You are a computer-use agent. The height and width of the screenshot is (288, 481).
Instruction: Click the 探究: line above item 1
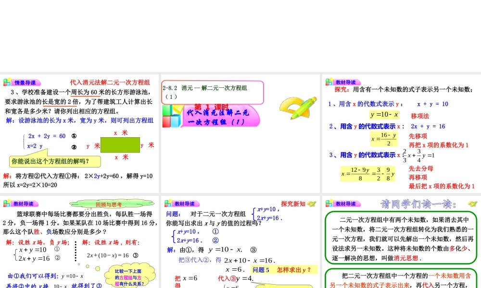[x=404, y=89]
